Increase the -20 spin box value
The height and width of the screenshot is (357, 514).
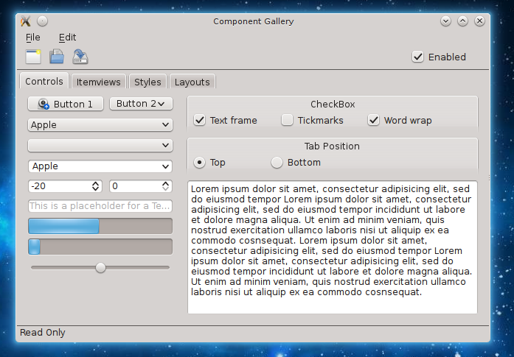pyautogui.click(x=95, y=183)
